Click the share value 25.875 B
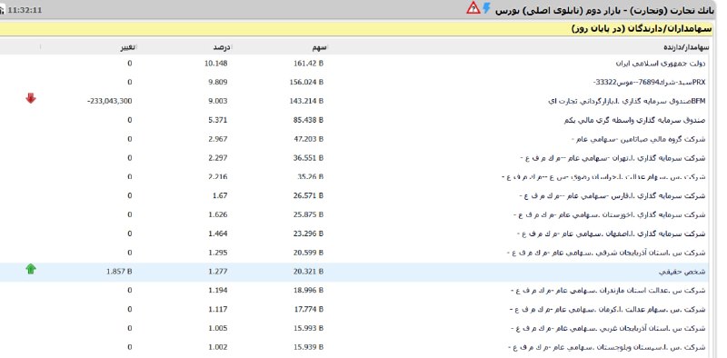The image size is (727, 358). click(308, 215)
